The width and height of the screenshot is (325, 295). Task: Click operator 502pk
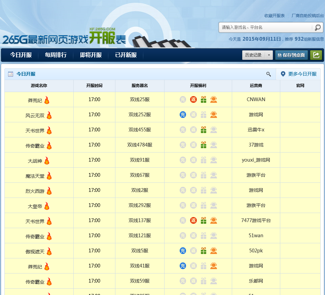(x=256, y=251)
